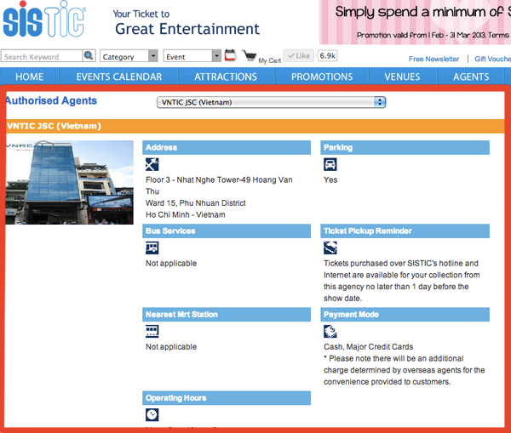Open AGENTS menu item
511x433 pixels.
[471, 77]
